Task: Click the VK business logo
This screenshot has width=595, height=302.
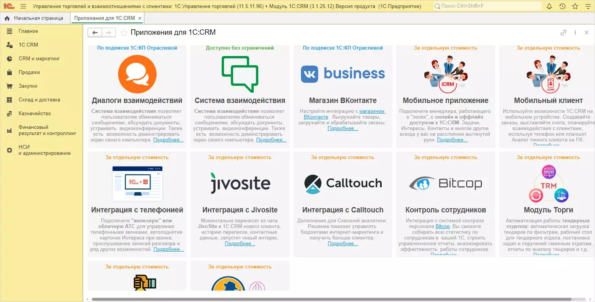Action: (x=343, y=74)
